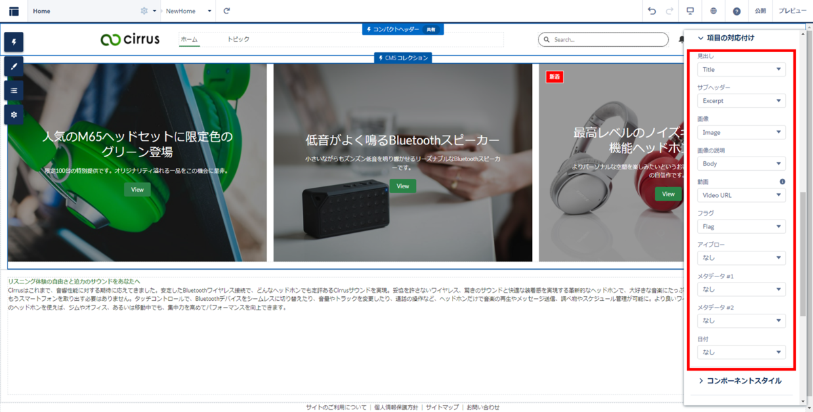Select the CMS コレクション component label
Screen dimensions: 813x412
[x=403, y=58]
